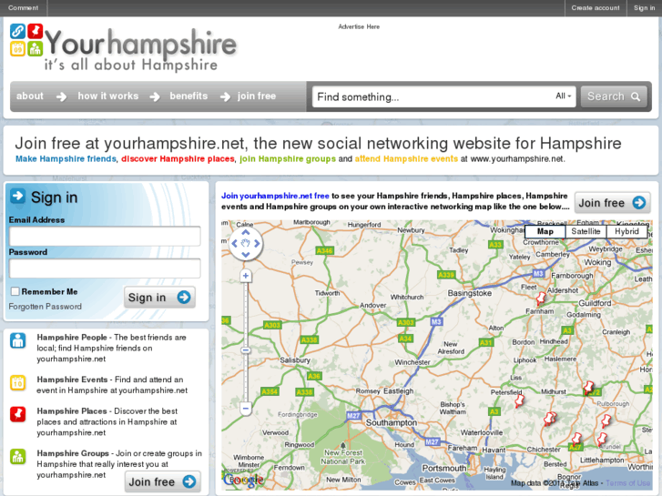Click discover Hampshire places link
The height and width of the screenshot is (496, 662).
point(178,159)
